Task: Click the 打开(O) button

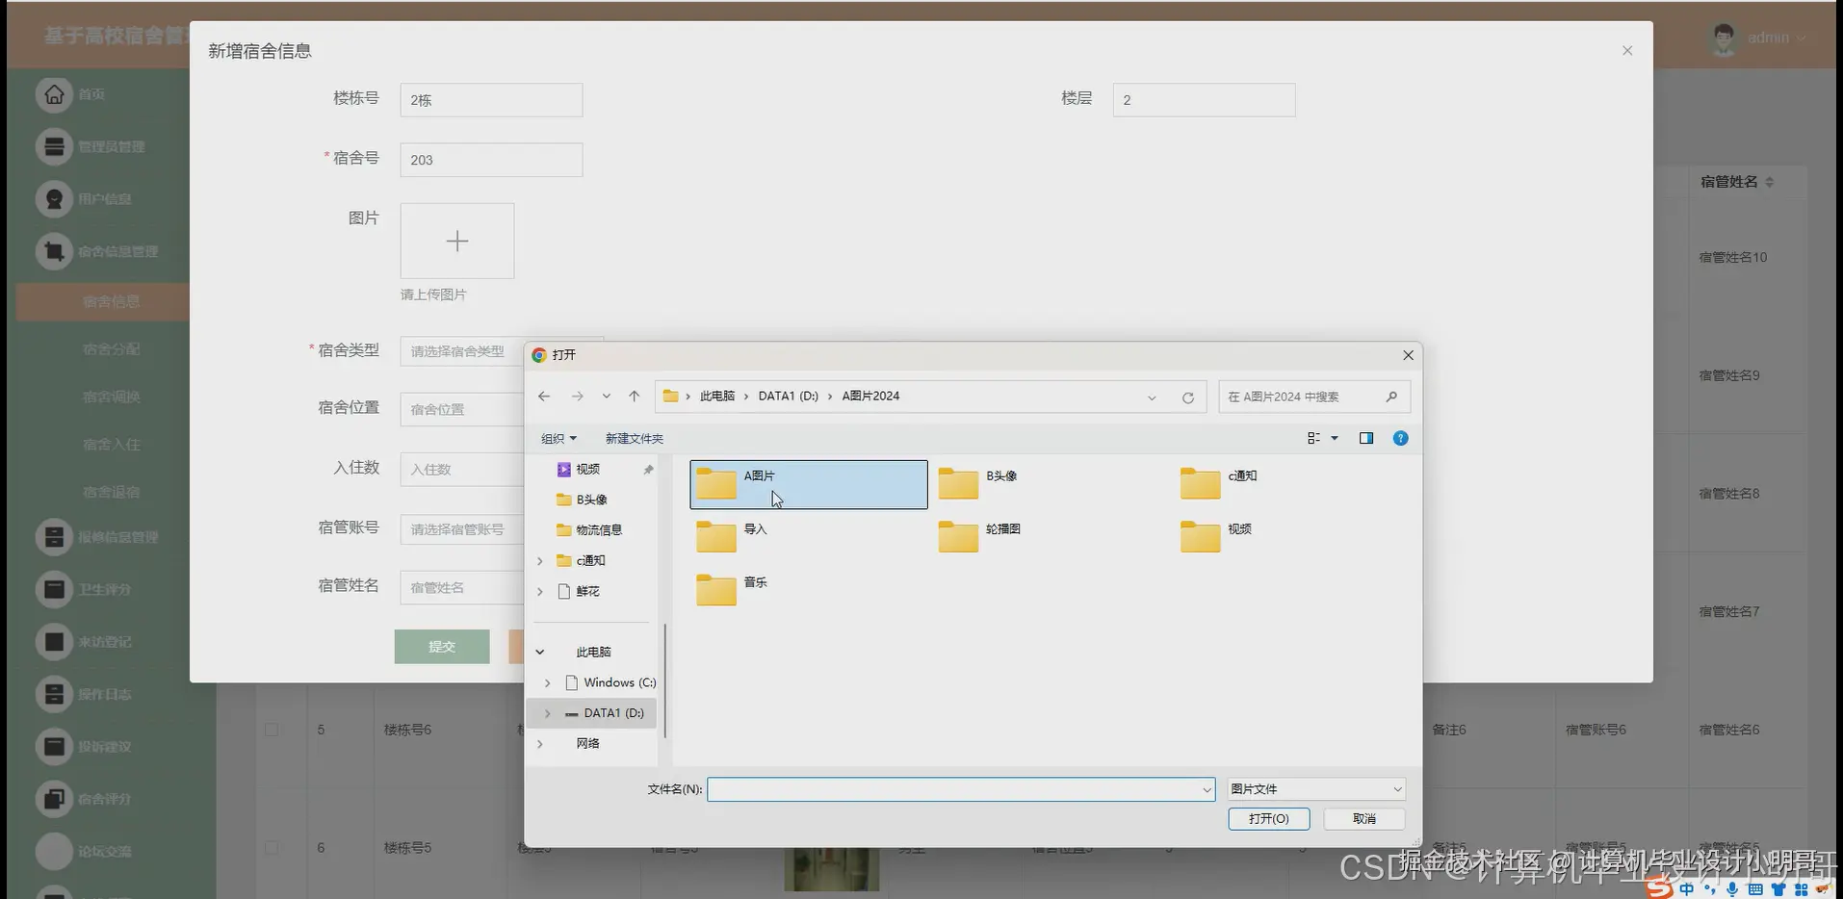Action: coord(1268,819)
